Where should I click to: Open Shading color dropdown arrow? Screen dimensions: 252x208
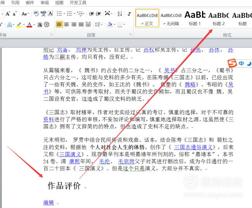(114, 25)
